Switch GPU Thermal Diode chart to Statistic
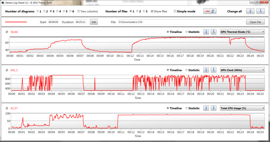This screenshot has height=142, width=270. pyautogui.click(x=187, y=32)
